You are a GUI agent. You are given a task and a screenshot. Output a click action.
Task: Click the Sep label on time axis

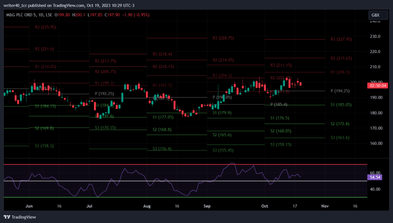pos(207,206)
